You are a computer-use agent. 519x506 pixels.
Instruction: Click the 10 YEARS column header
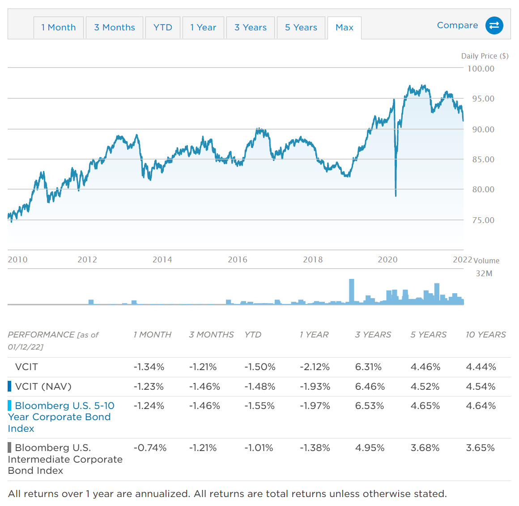pos(485,335)
